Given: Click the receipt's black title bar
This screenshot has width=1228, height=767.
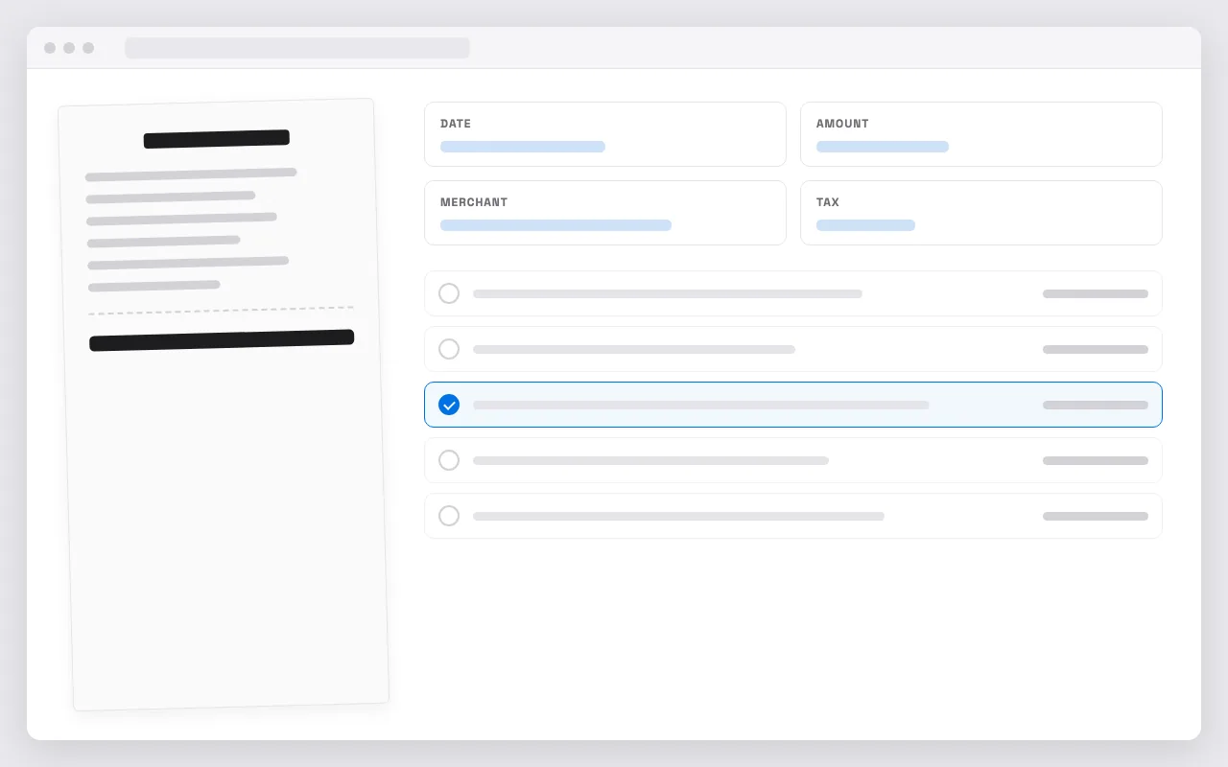Looking at the screenshot, I should pyautogui.click(x=217, y=139).
